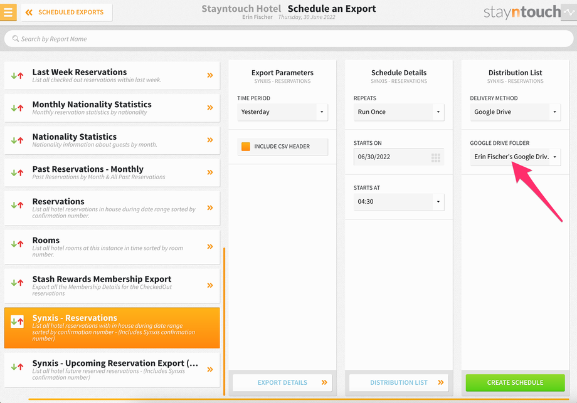Click the Starts On date field

pos(399,157)
